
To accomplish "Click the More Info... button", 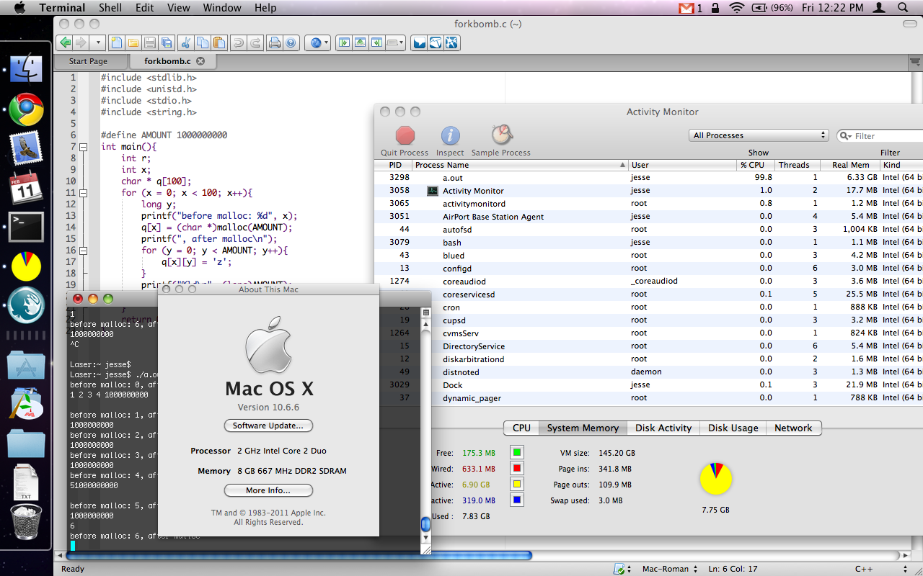I will tap(268, 490).
